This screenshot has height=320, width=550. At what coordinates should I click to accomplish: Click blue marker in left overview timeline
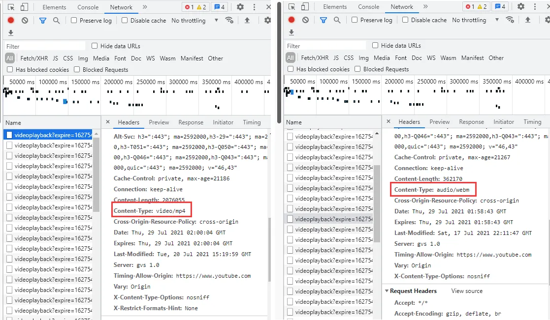tap(65, 102)
